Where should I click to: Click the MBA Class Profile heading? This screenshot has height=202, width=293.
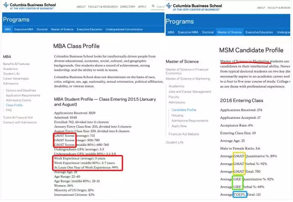76,46
